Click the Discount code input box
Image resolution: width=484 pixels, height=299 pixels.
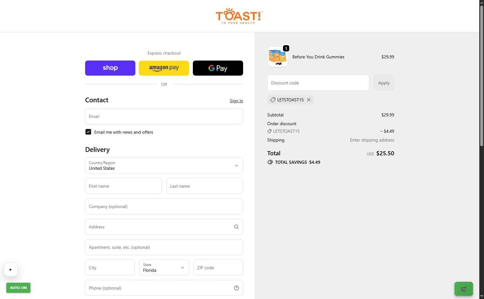[318, 83]
